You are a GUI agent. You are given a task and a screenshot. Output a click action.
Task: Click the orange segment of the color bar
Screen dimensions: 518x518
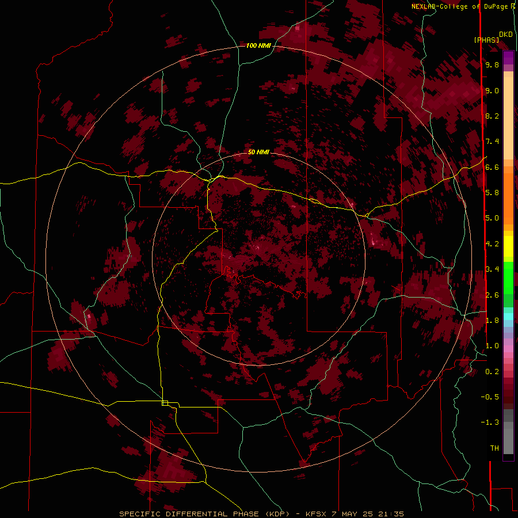(508, 195)
